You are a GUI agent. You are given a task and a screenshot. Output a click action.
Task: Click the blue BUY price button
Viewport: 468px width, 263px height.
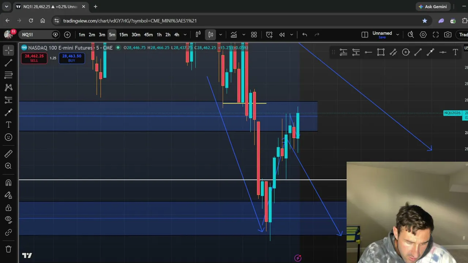pos(72,58)
